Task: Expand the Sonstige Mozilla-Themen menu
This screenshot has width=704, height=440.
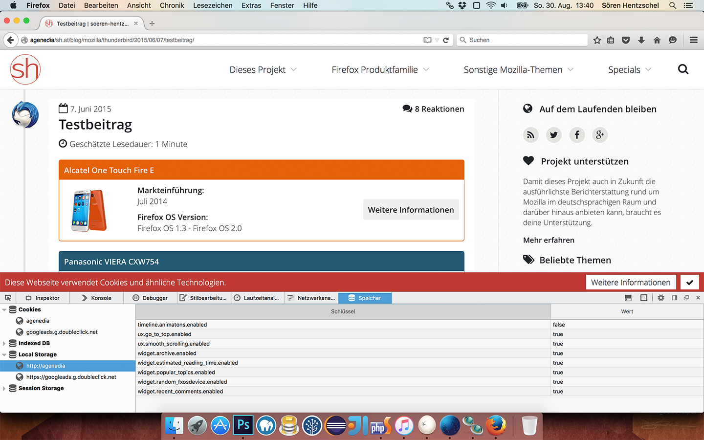Action: click(x=519, y=70)
